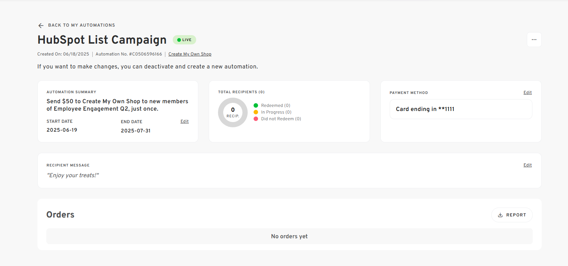Click the AUTOMATION SUMMARY label
The height and width of the screenshot is (266, 568).
[71, 92]
